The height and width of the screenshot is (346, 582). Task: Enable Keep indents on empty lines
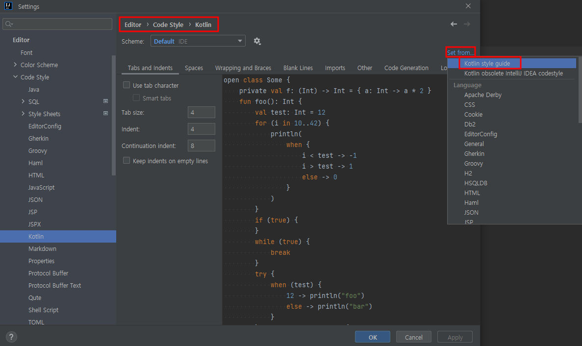coord(127,160)
